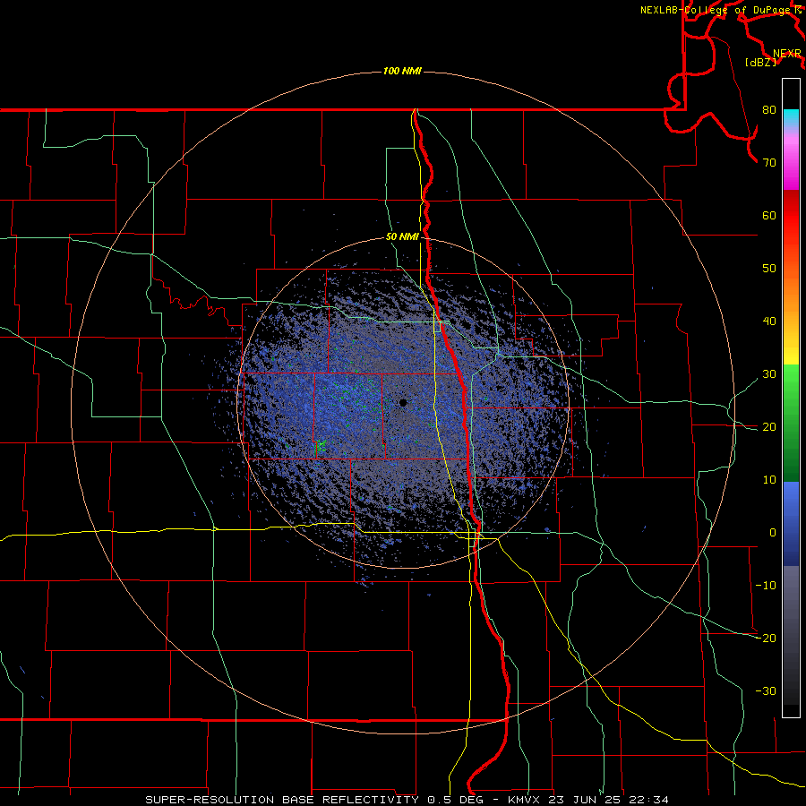The width and height of the screenshot is (806, 806).
Task: Click the 50 value on reflectivity scale
Action: click(769, 269)
